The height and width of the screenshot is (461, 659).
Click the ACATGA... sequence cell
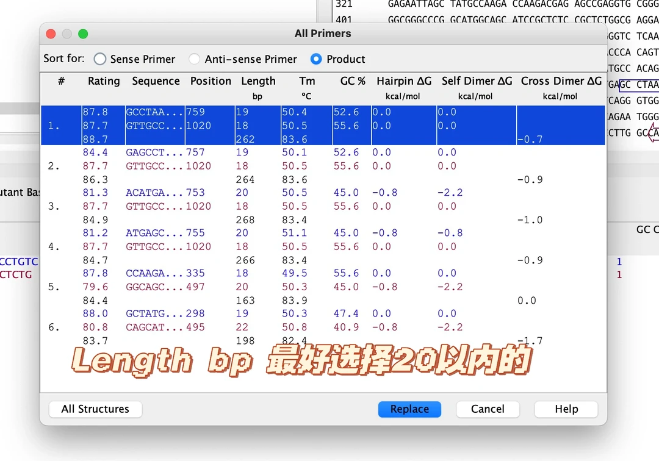(x=154, y=193)
